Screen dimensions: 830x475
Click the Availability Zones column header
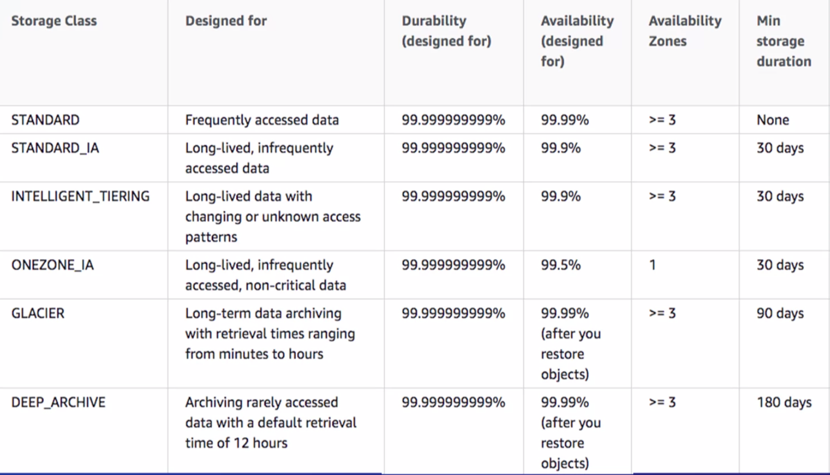[x=684, y=31]
